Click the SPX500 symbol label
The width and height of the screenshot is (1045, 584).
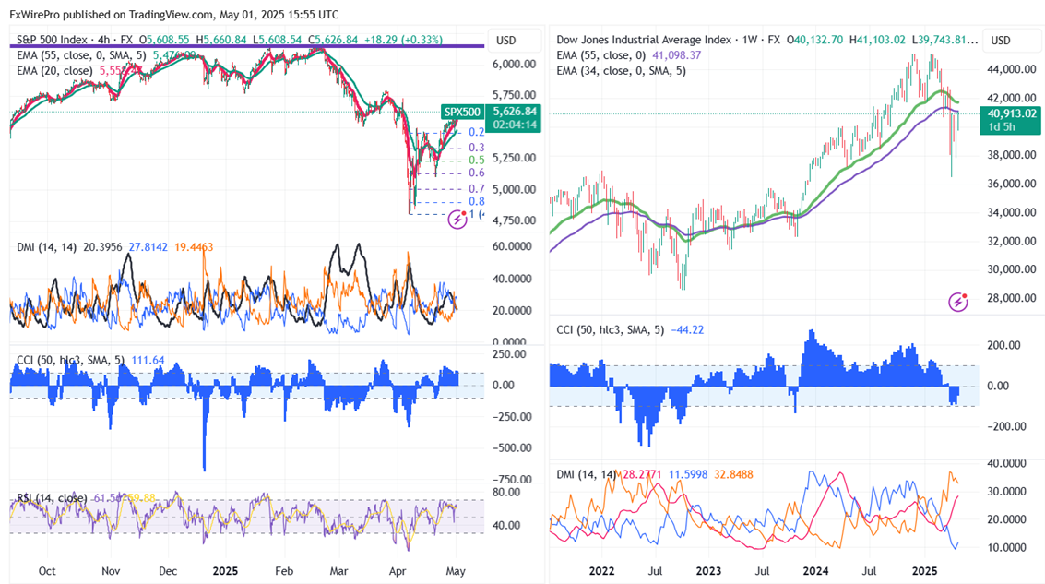pyautogui.click(x=462, y=112)
